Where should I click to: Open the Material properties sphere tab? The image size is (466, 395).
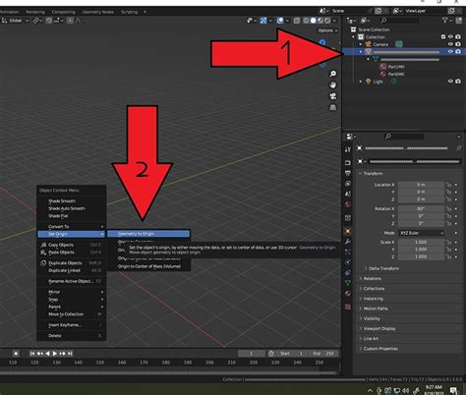click(x=348, y=294)
